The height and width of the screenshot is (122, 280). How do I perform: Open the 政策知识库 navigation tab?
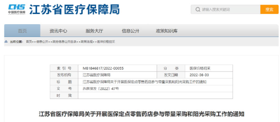point(167,31)
